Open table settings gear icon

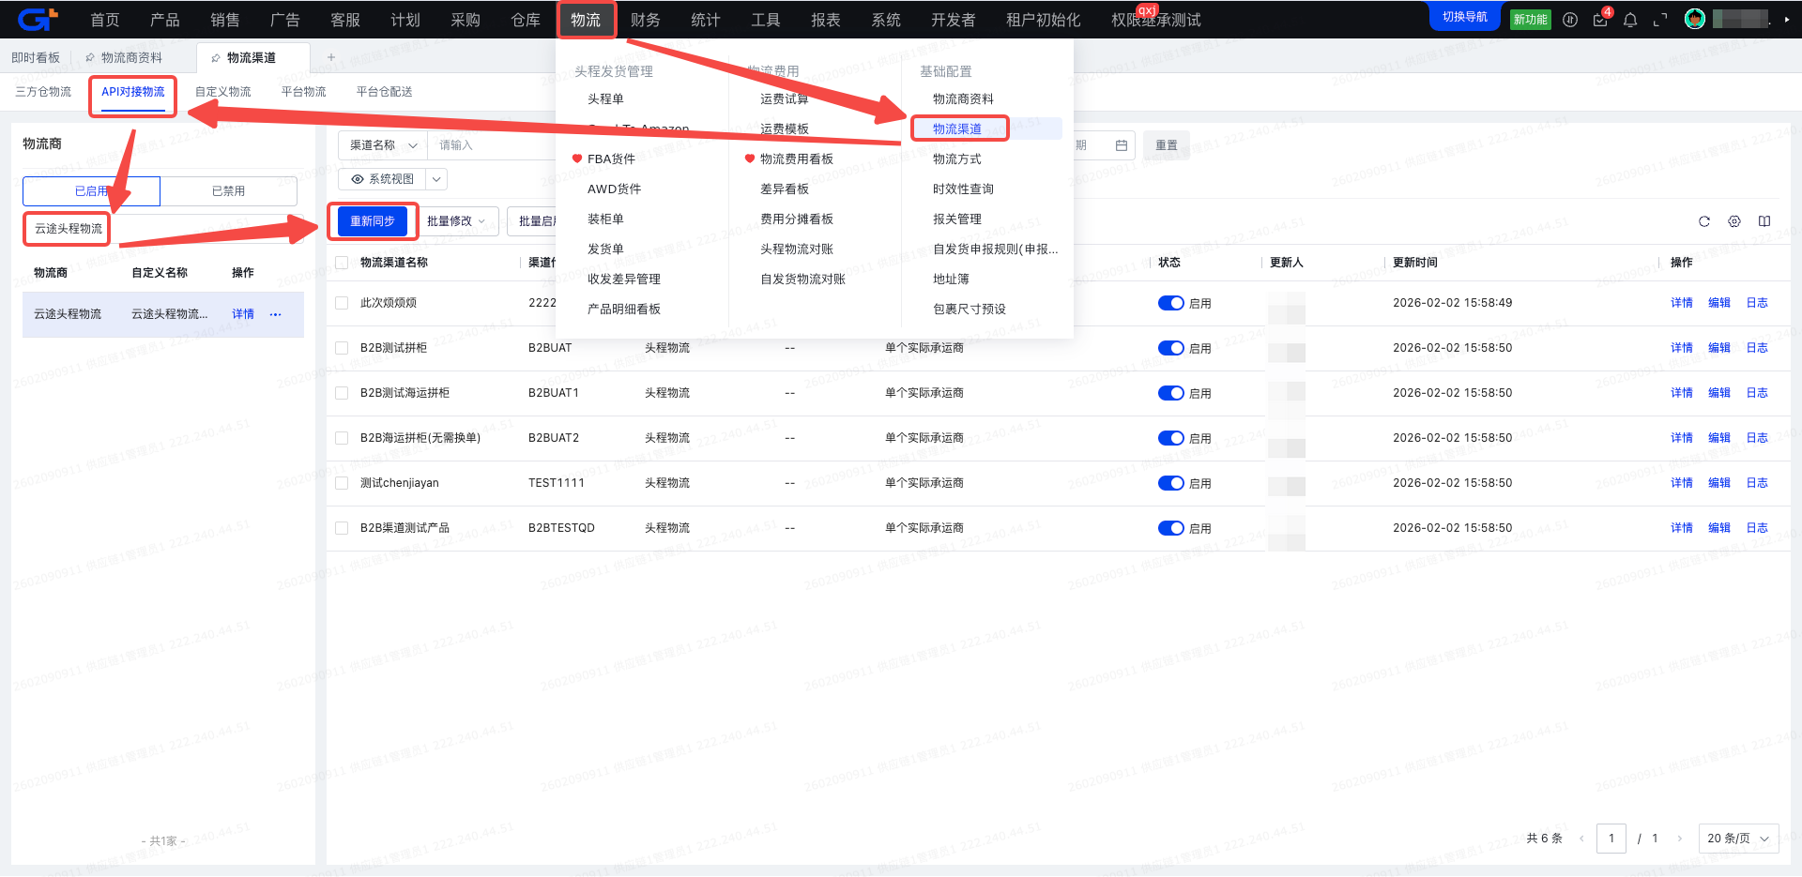click(x=1734, y=221)
